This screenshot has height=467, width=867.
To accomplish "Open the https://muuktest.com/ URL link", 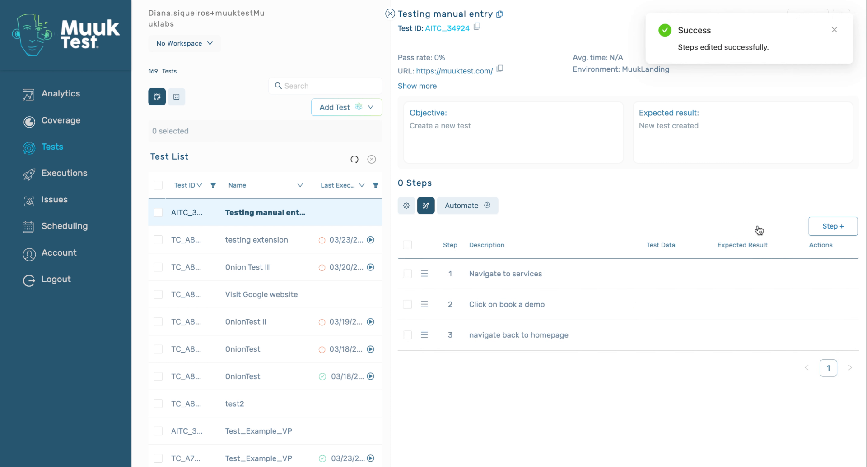I will 454,71.
